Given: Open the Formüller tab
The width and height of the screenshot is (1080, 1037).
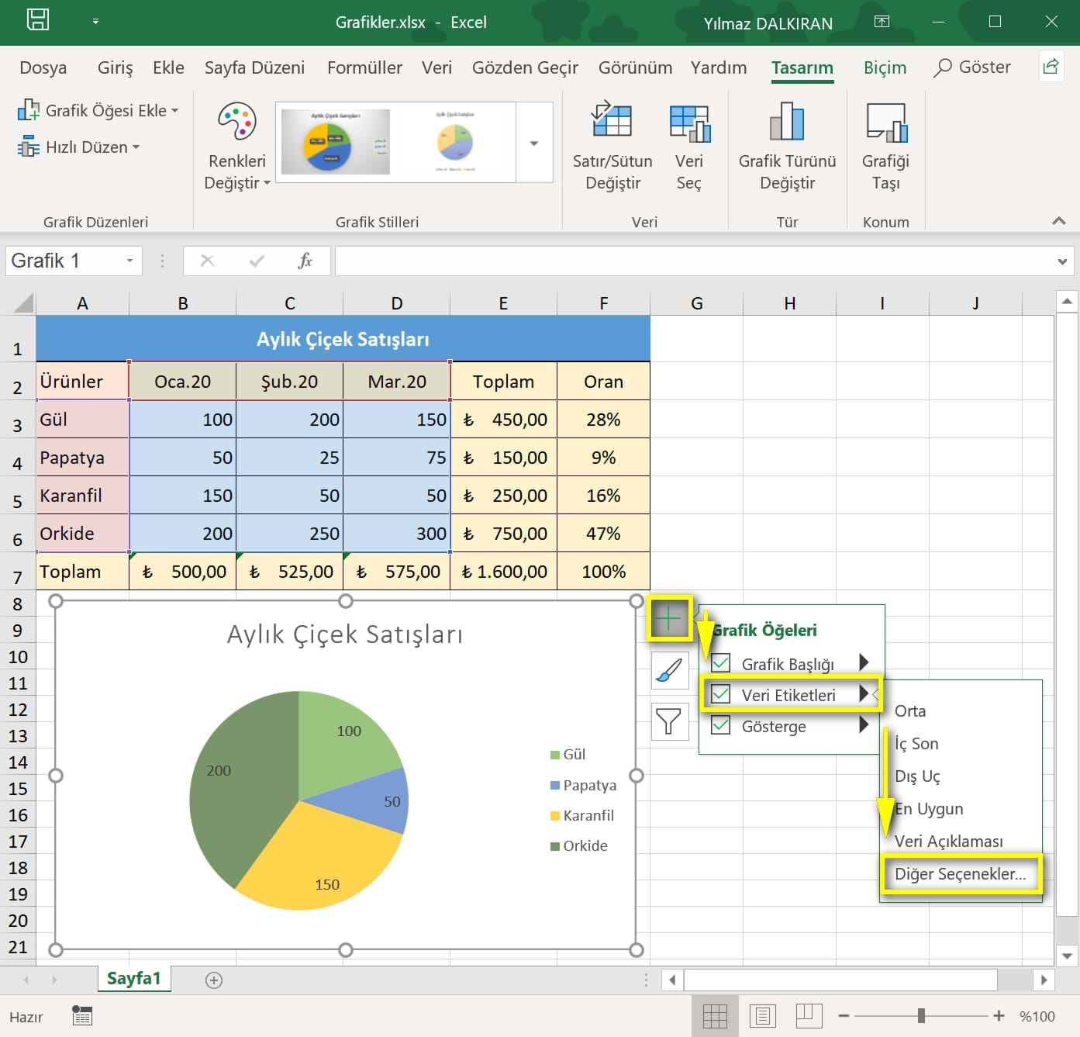Looking at the screenshot, I should (x=364, y=67).
